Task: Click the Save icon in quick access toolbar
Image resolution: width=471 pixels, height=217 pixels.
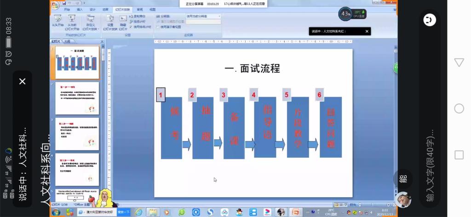Action: click(x=63, y=3)
